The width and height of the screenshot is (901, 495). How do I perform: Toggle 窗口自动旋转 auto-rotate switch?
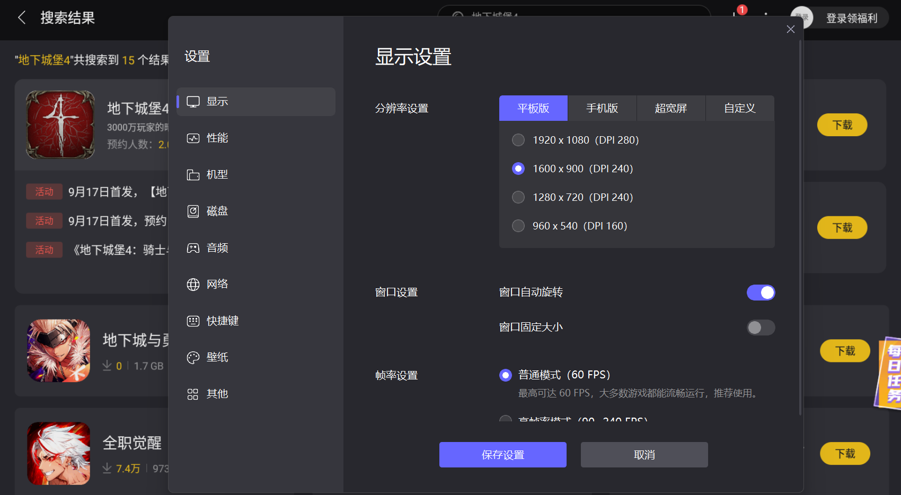tap(761, 293)
